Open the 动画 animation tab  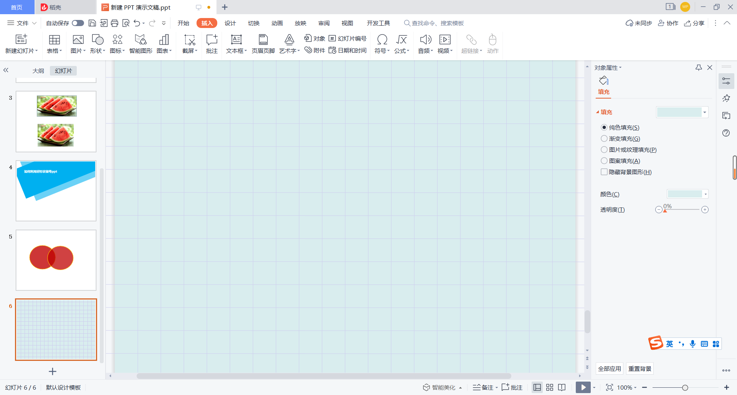[x=277, y=23]
